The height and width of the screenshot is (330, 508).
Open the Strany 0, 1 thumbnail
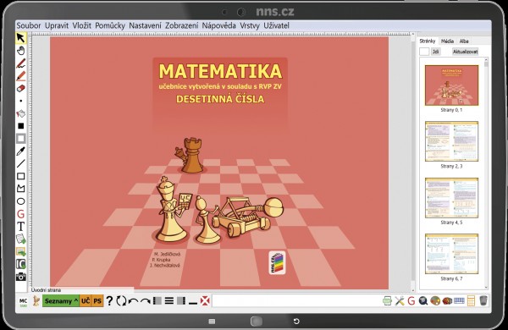[451, 85]
